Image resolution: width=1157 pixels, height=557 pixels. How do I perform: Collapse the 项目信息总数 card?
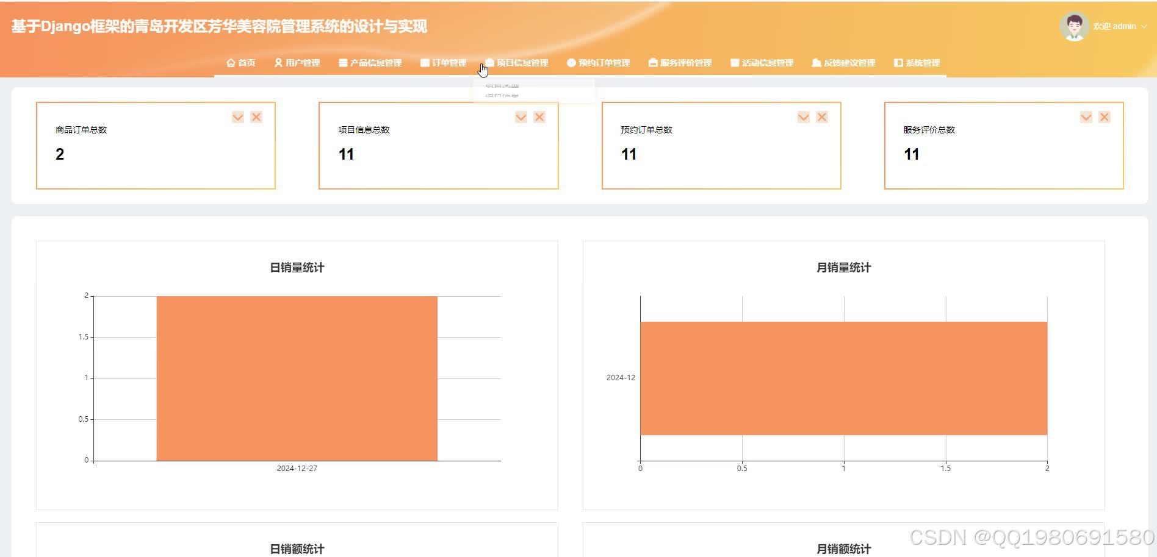(521, 117)
